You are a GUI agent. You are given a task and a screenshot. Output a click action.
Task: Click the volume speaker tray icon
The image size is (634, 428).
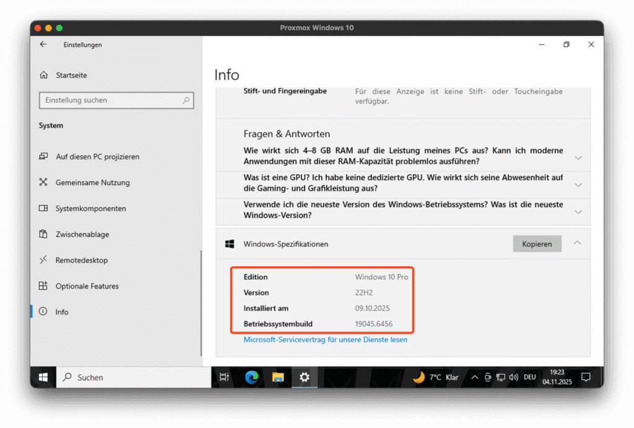click(513, 377)
